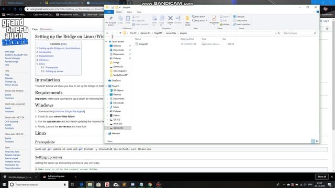The image size is (335, 188).
Task: Click the Windows Bridge Package link
Action: point(69,111)
